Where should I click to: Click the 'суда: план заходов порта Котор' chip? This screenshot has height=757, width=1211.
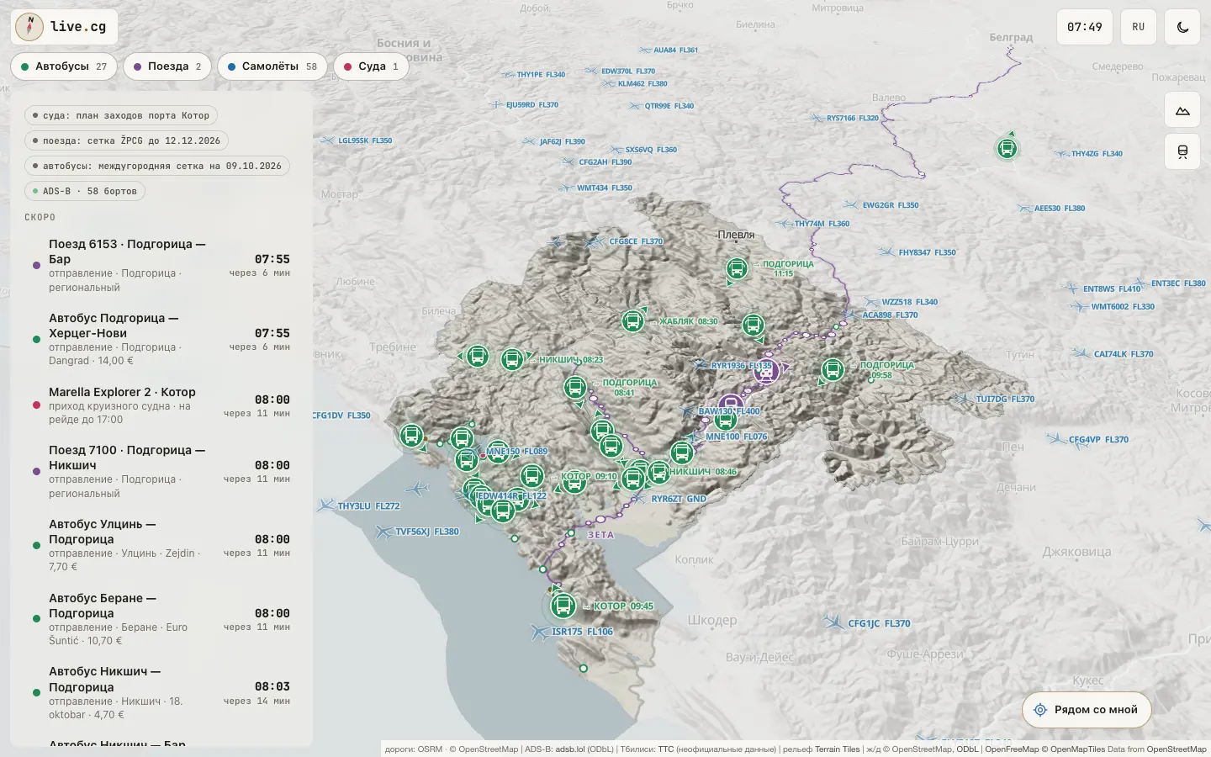pyautogui.click(x=121, y=116)
